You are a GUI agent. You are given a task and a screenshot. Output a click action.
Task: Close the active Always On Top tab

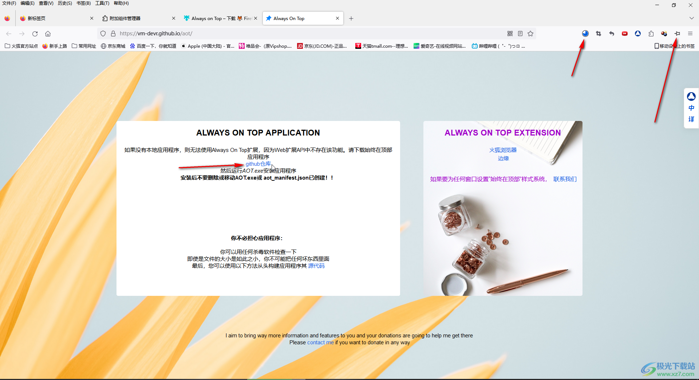coord(337,18)
